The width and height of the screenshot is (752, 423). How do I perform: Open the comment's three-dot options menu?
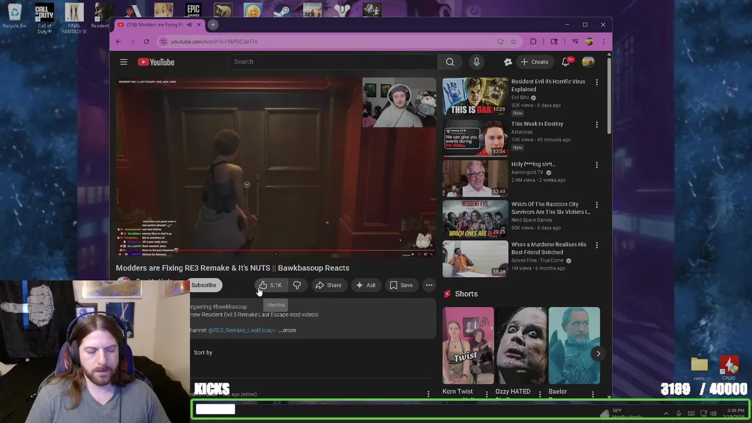tap(428, 394)
